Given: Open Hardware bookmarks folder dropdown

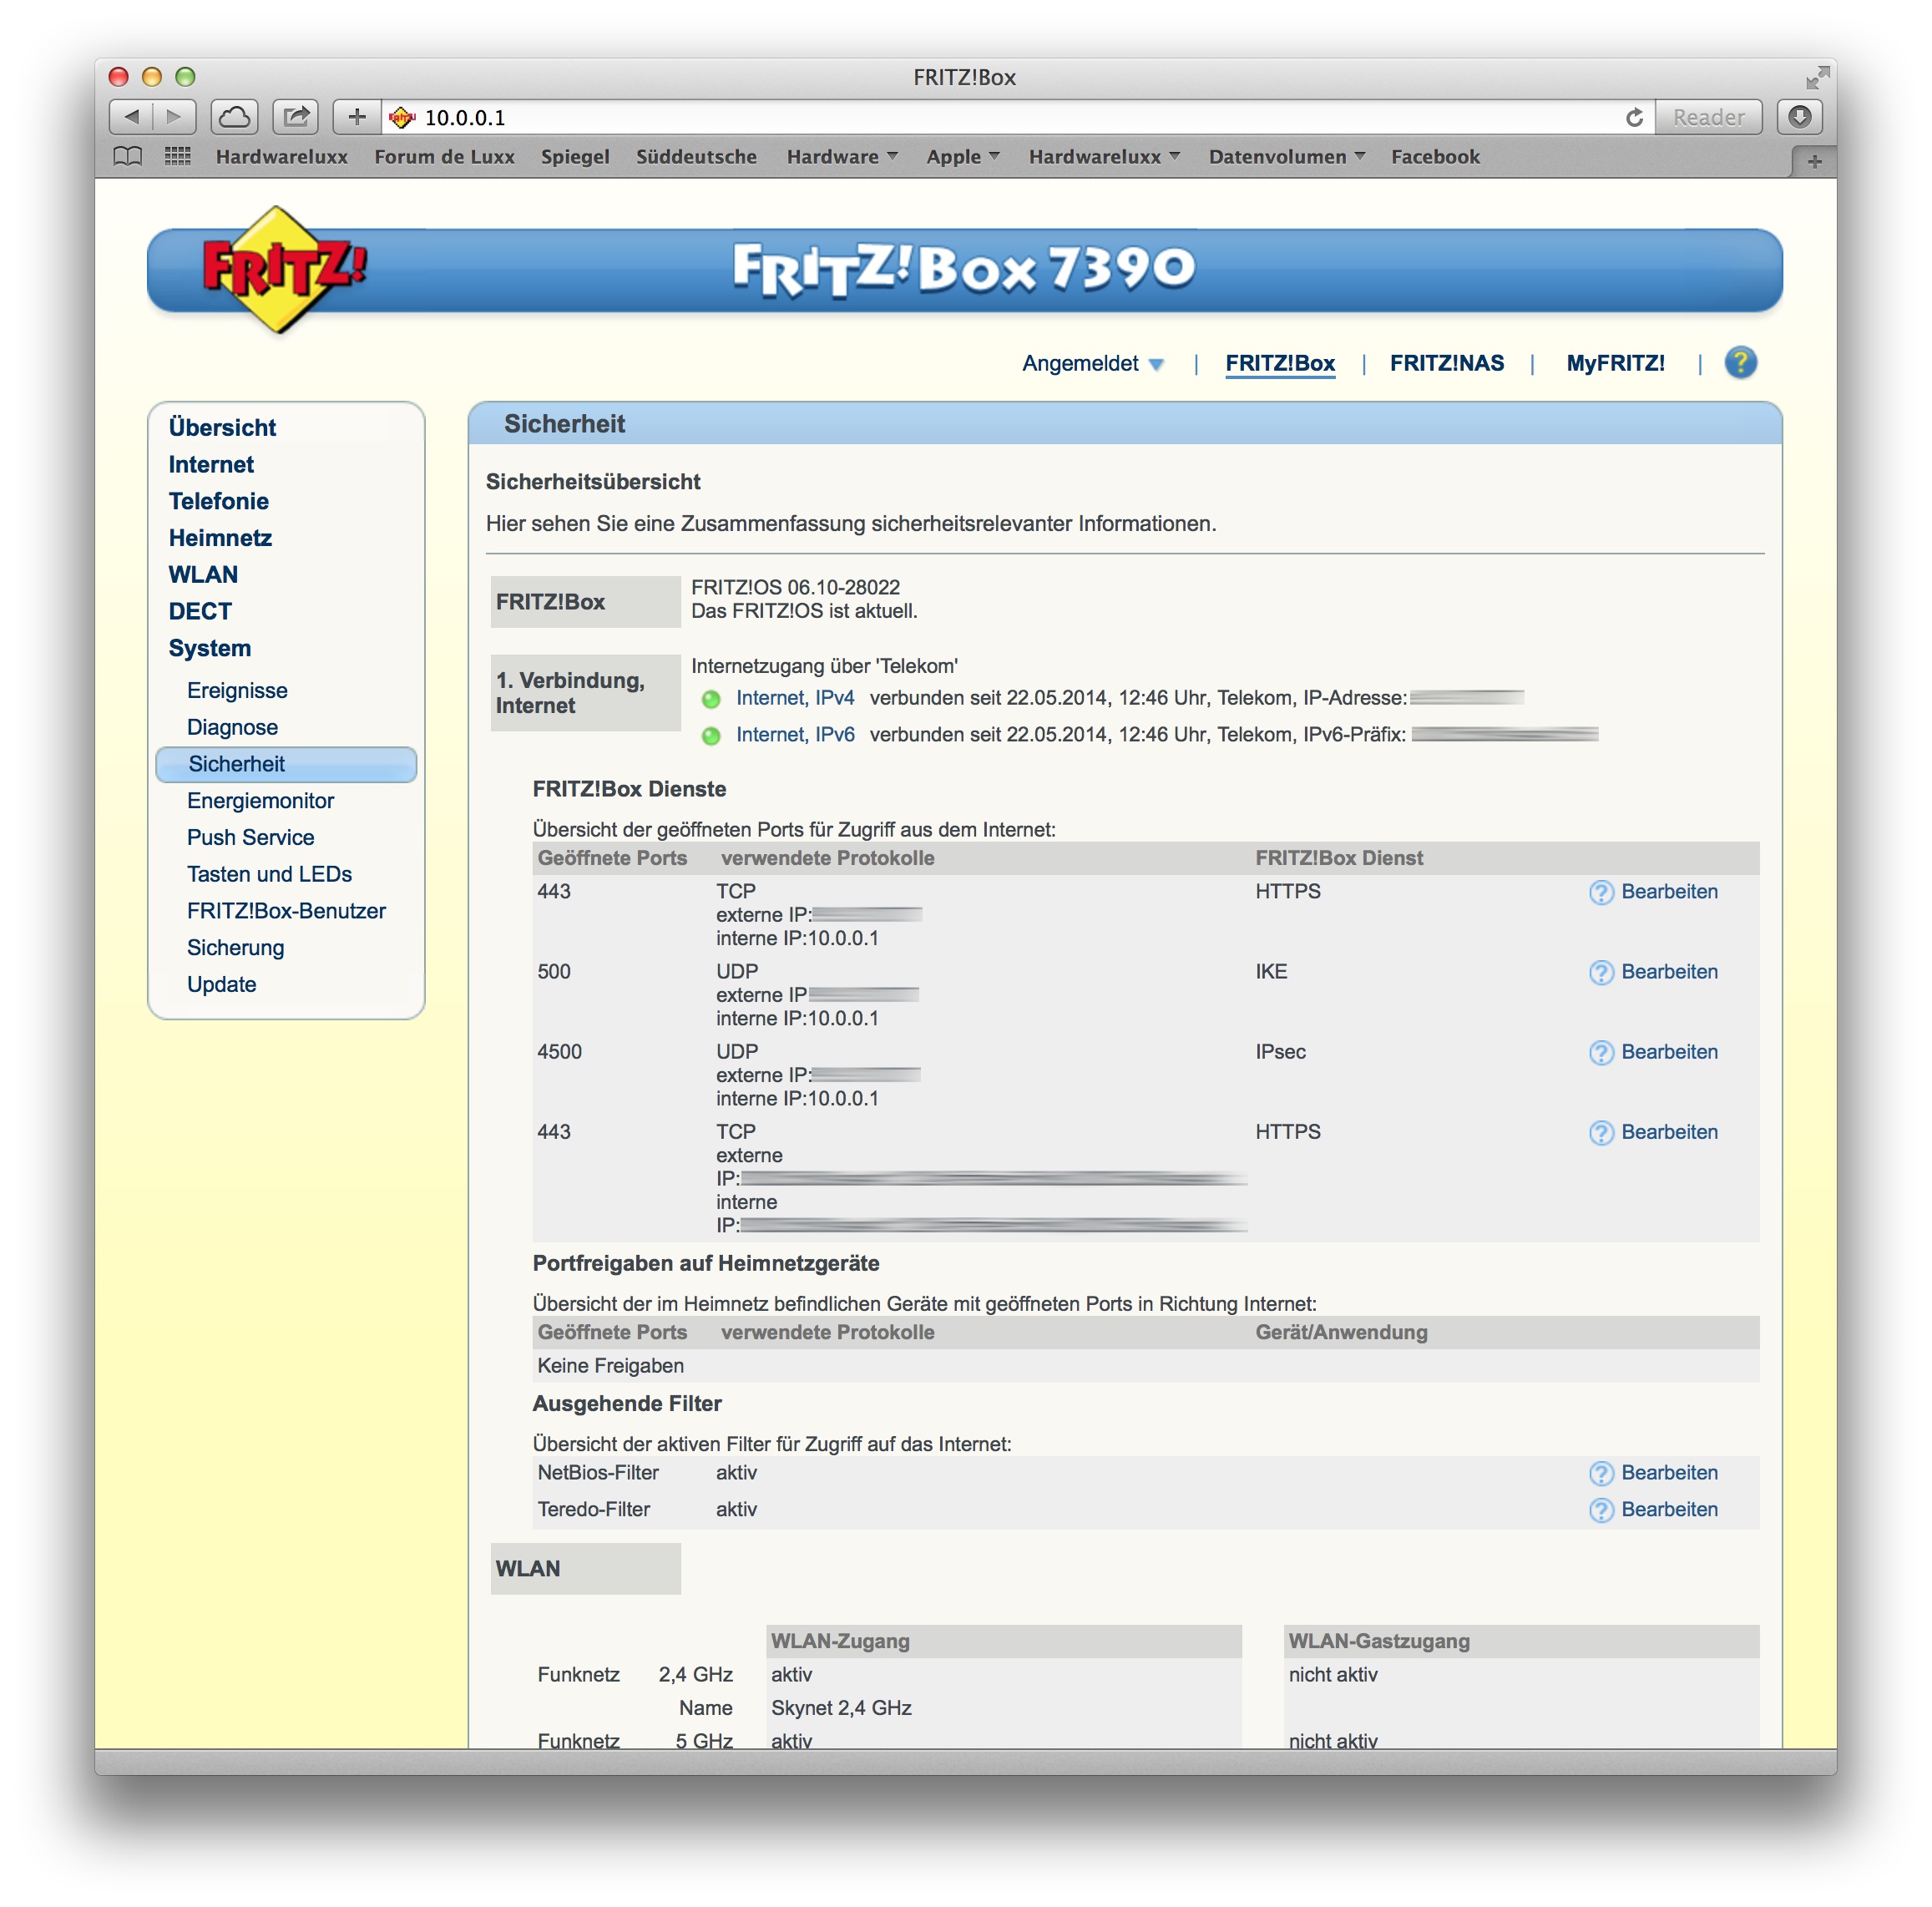Looking at the screenshot, I should click(842, 157).
